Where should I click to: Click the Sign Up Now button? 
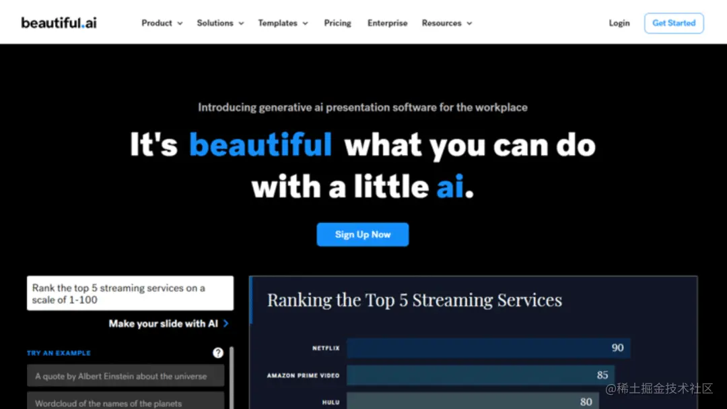click(363, 234)
